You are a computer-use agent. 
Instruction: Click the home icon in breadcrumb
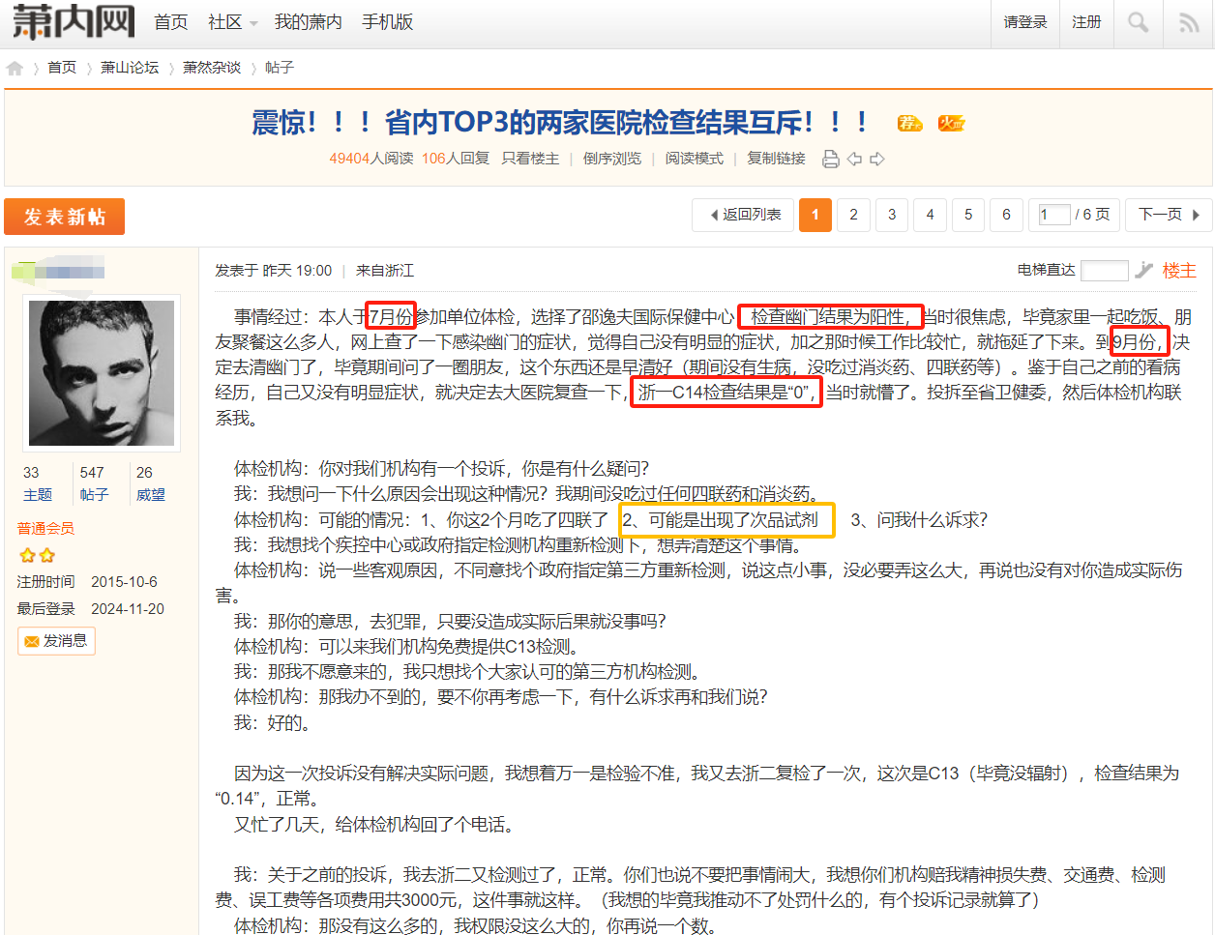pyautogui.click(x=15, y=68)
